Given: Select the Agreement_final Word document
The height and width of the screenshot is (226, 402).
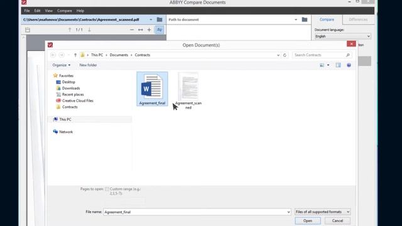Looking at the screenshot, I should point(152,89).
